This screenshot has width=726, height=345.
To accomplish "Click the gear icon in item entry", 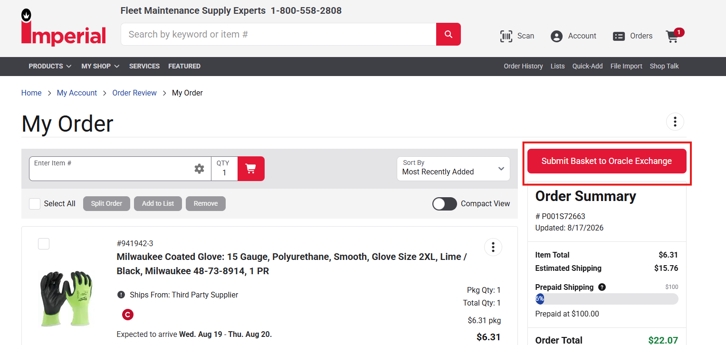I will click(x=200, y=169).
